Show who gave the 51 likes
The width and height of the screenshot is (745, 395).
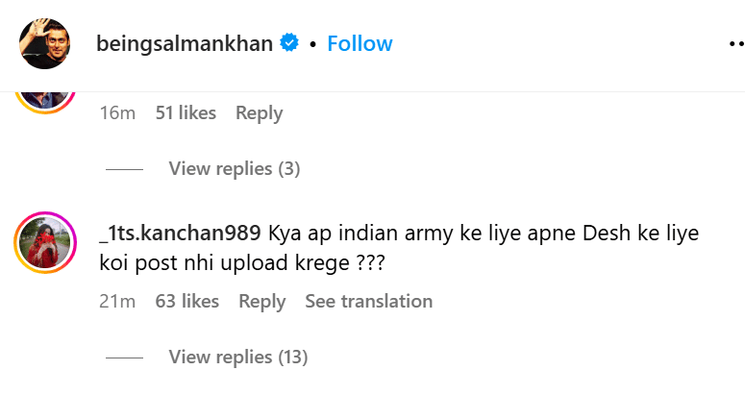(186, 113)
